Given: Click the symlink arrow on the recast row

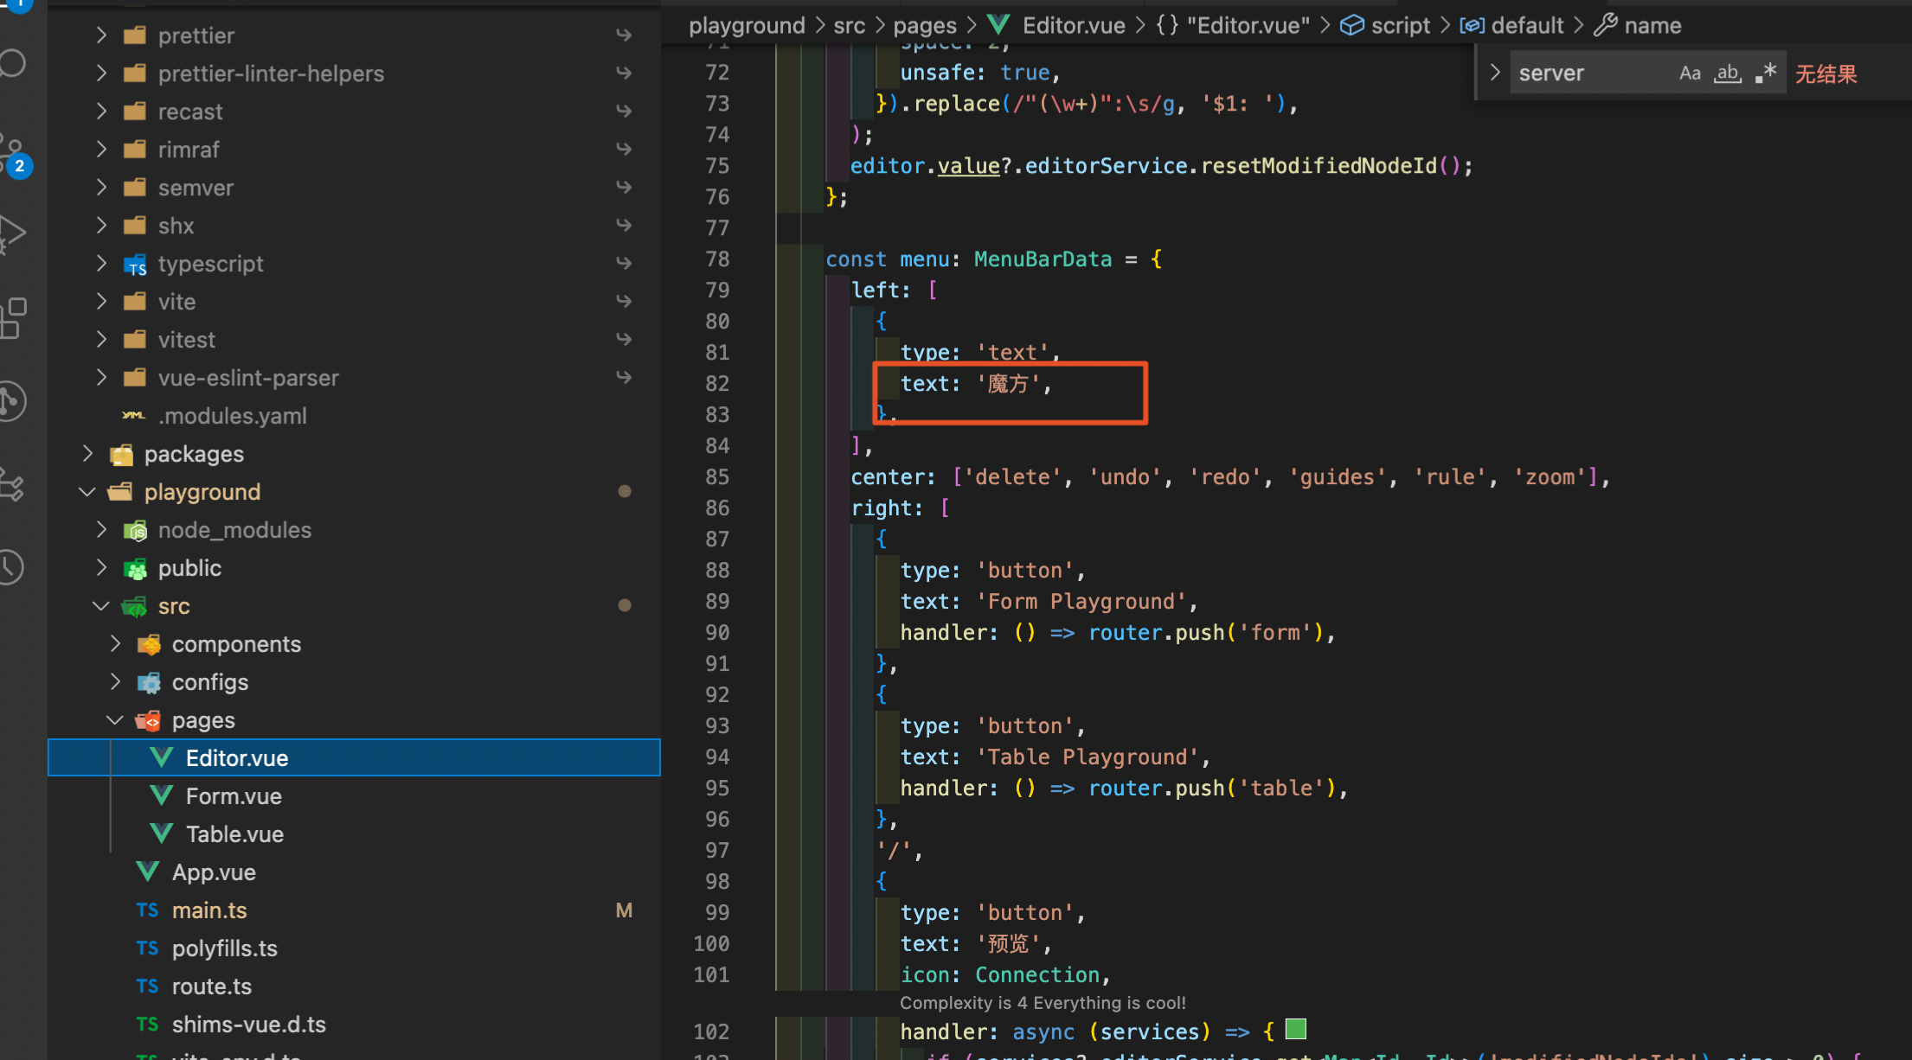Looking at the screenshot, I should click(624, 112).
